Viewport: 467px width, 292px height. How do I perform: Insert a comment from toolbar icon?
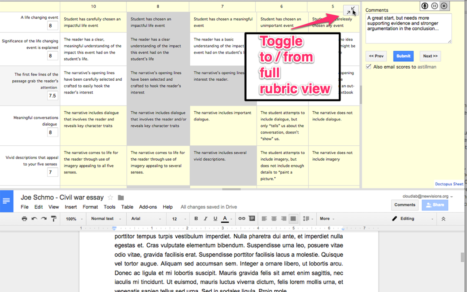(252, 219)
